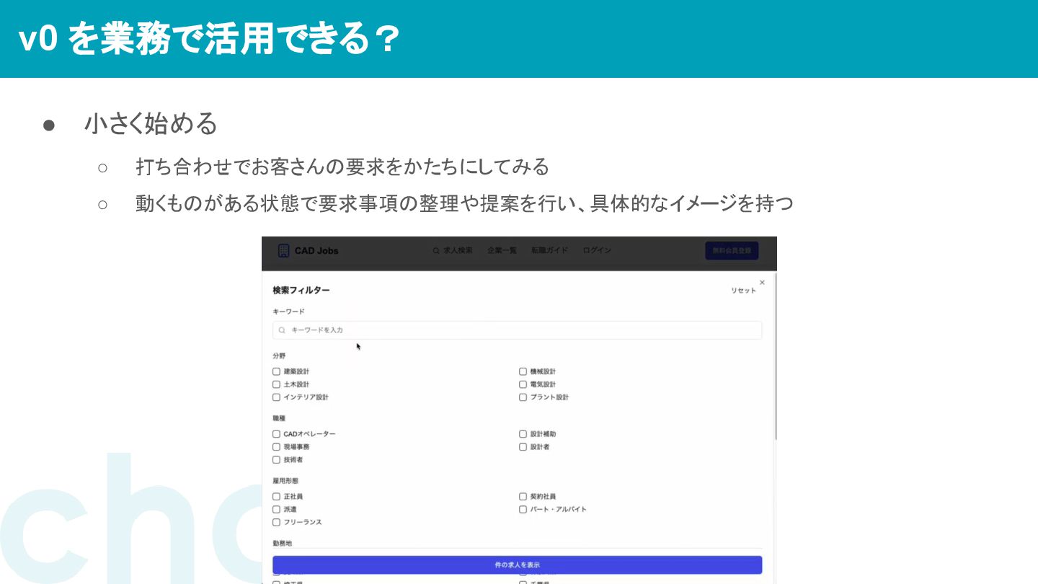Click the search magnifier icon beside 求人検索
This screenshot has height=584, width=1038.
click(435, 251)
